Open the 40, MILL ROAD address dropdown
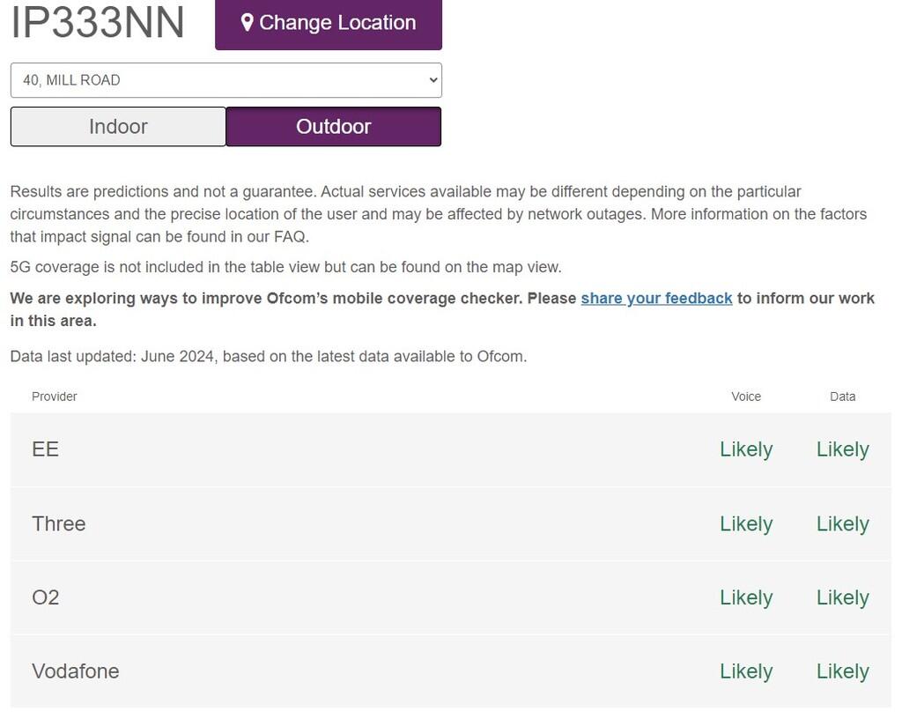 coord(225,80)
